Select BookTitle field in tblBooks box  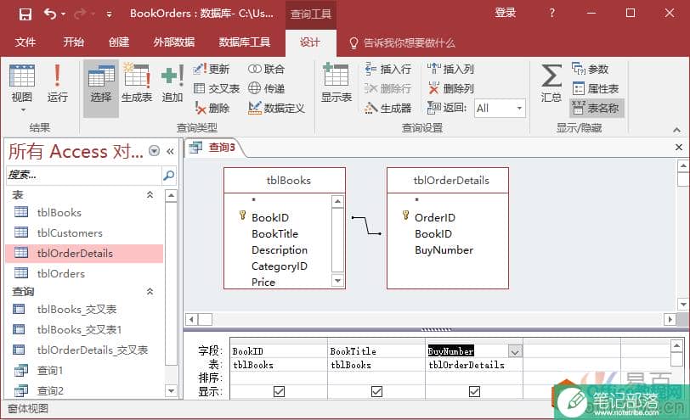point(274,233)
